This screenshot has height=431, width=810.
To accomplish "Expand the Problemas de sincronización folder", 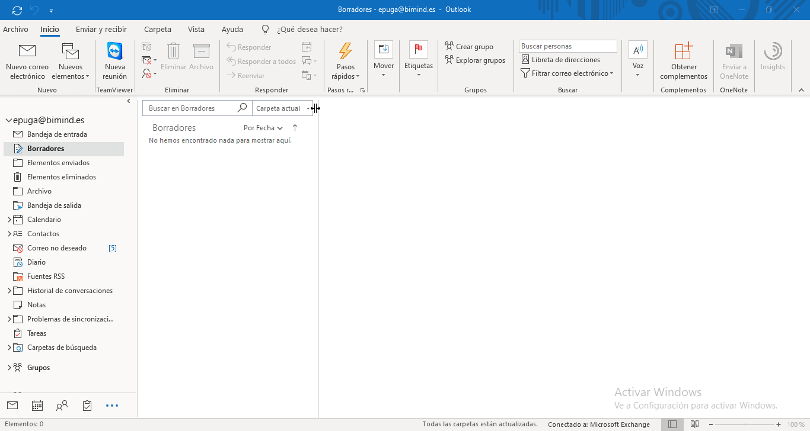I will pyautogui.click(x=9, y=319).
